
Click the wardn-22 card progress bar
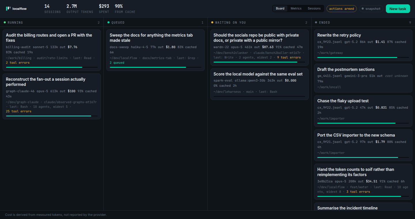(259, 62)
